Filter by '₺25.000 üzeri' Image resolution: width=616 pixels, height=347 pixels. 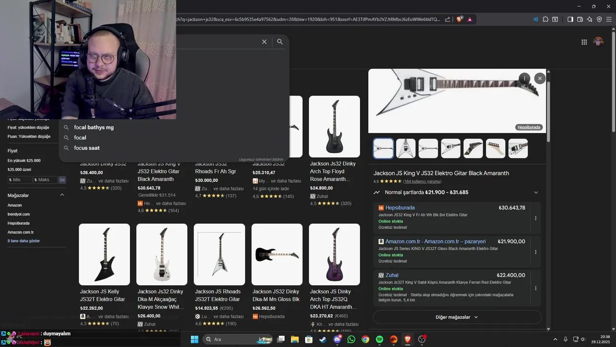[x=19, y=170]
